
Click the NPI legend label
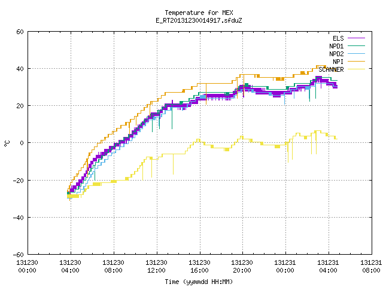(x=338, y=62)
